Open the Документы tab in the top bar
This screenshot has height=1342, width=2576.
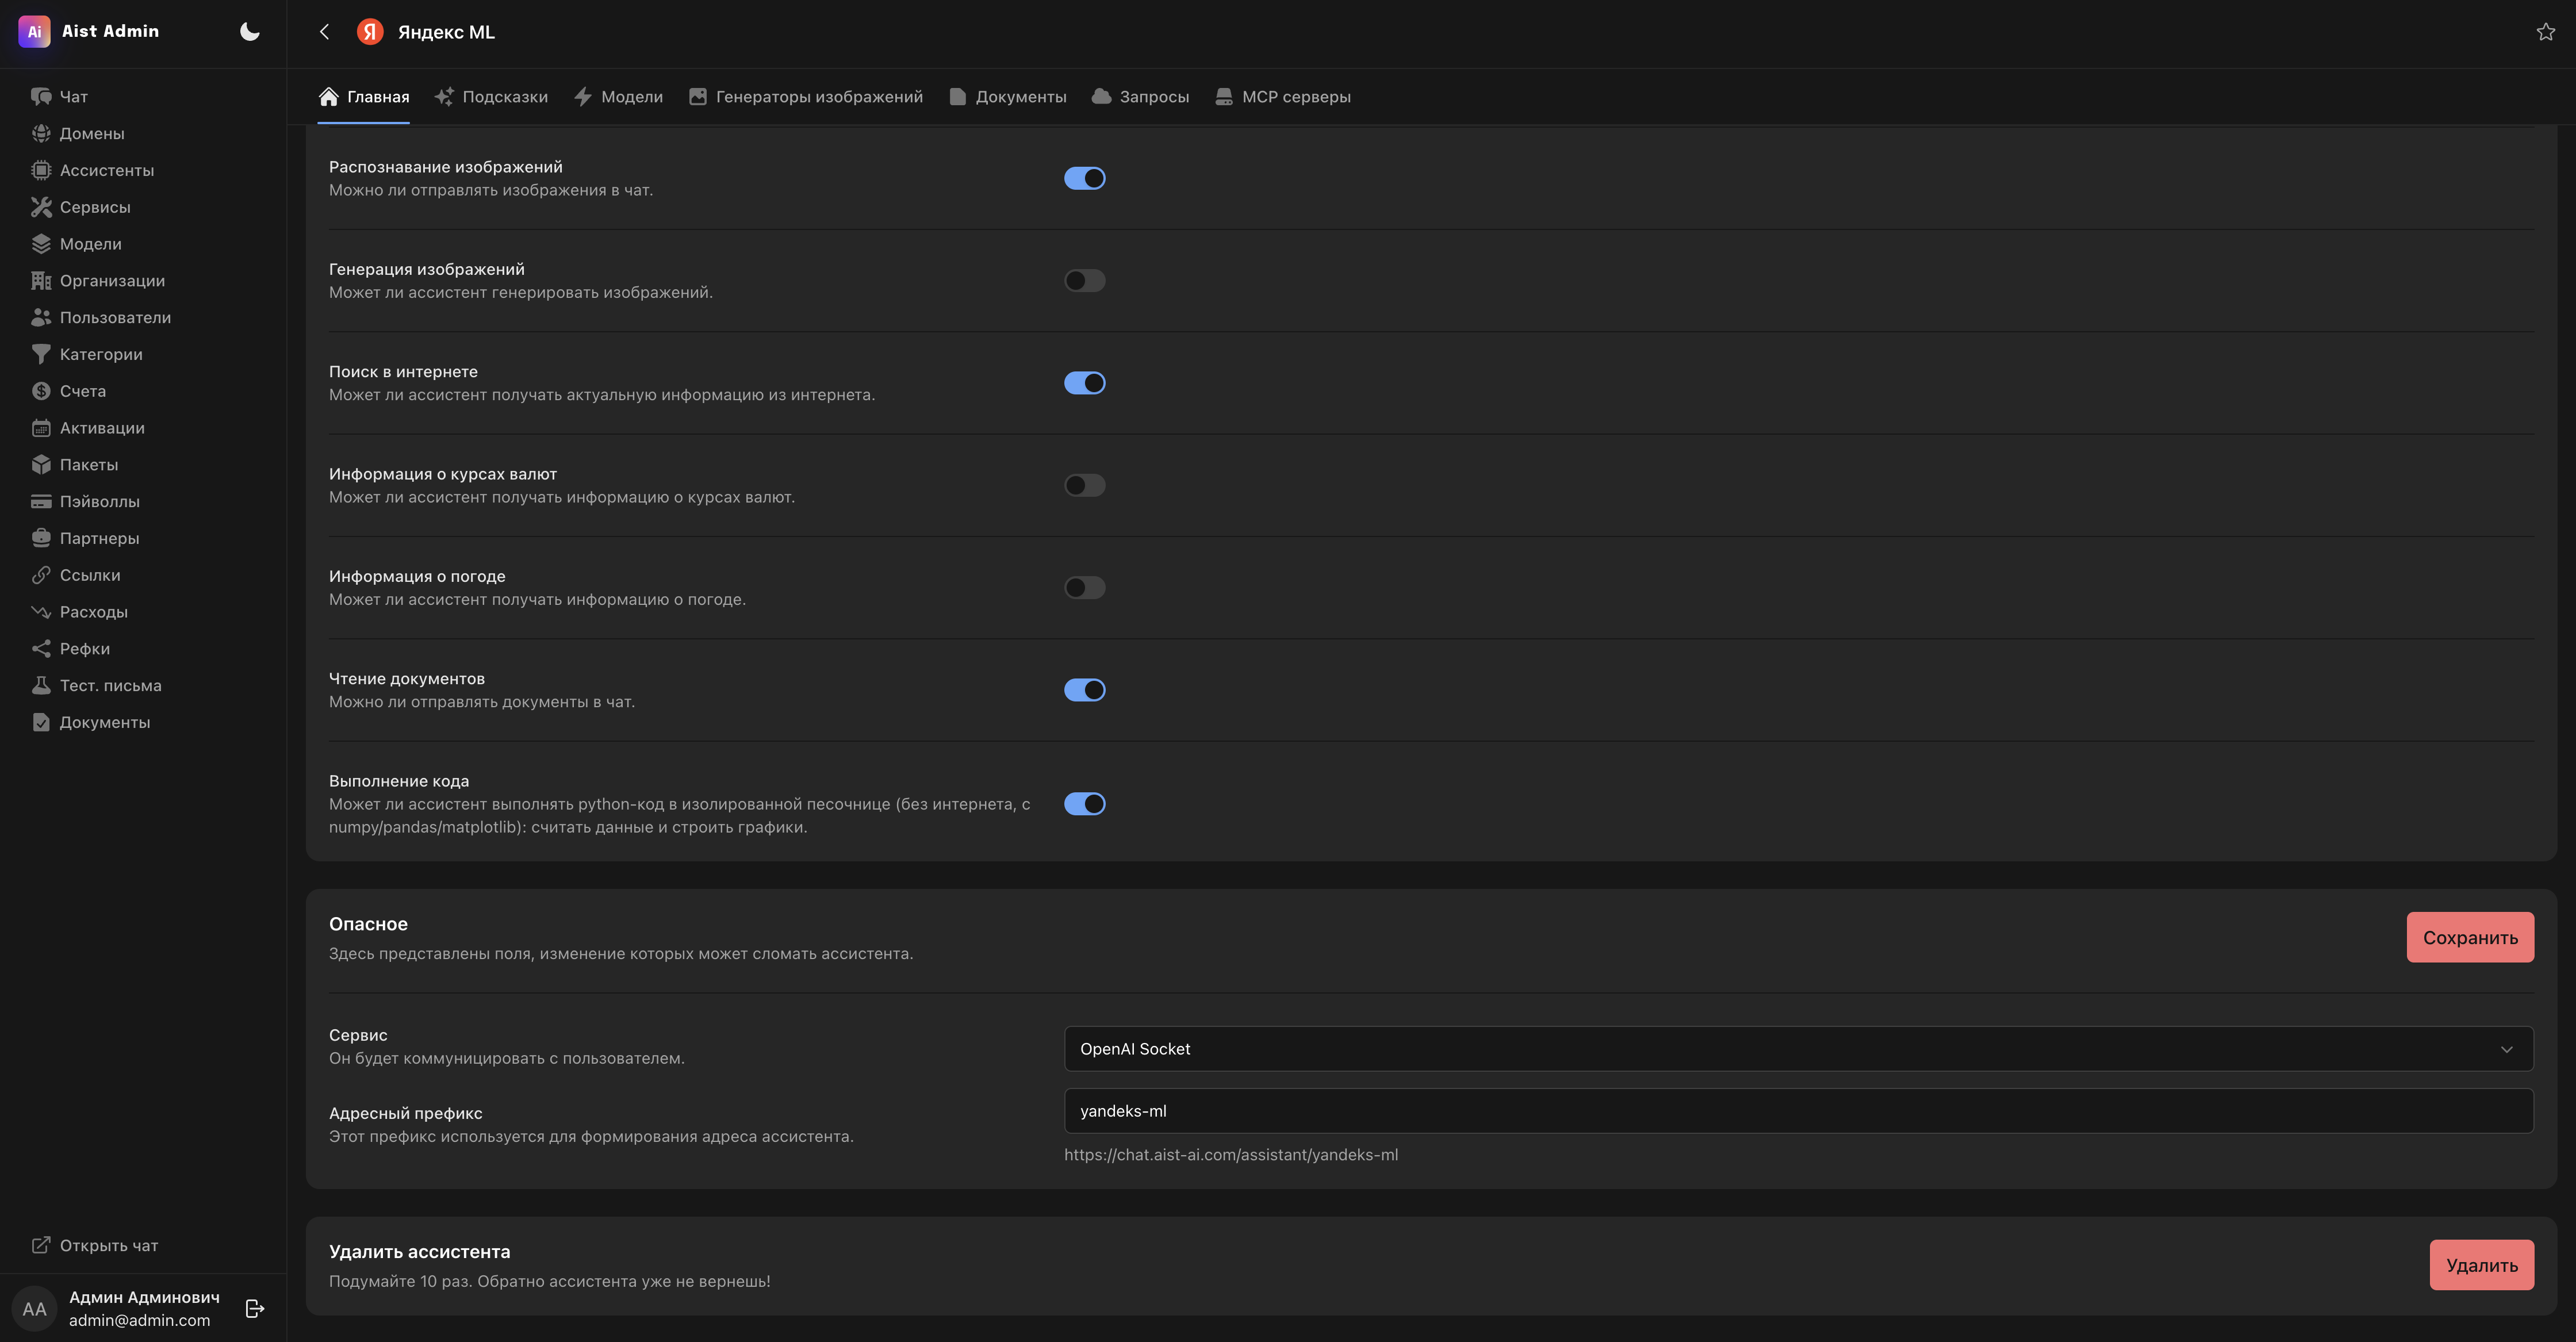1008,97
